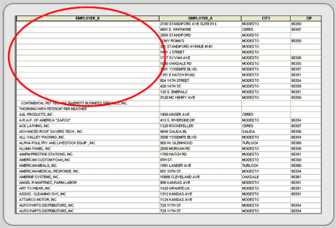The width and height of the screenshot is (336, 228).
Task: Select 'AMERICAN MEDICAL RESPONSE, INC.' cell
Action: click(87, 172)
